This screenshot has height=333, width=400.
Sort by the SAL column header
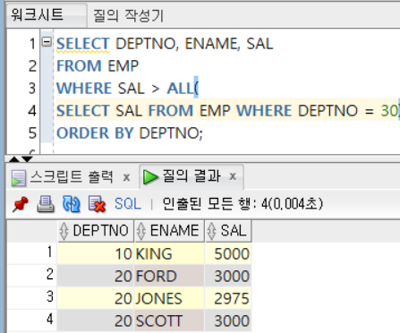coord(228,231)
